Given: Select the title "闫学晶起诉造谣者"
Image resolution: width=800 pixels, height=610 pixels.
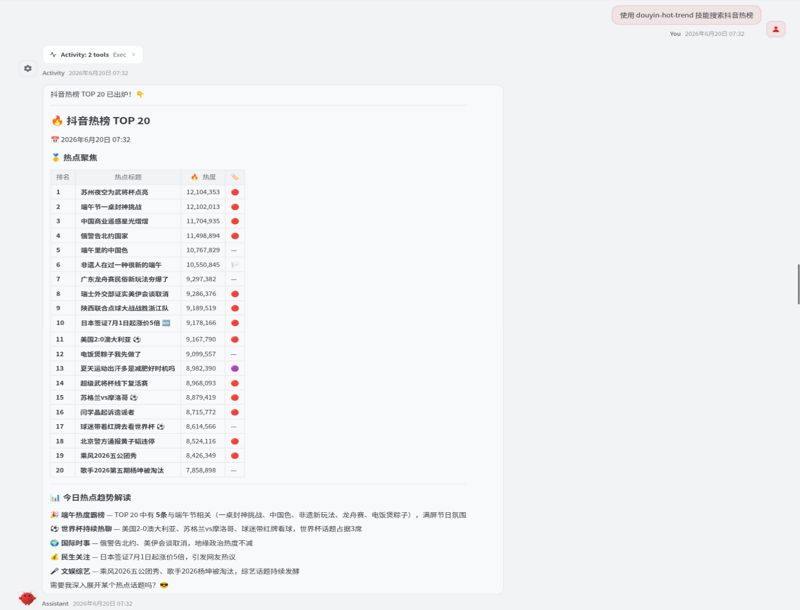Looking at the screenshot, I should (x=107, y=412).
